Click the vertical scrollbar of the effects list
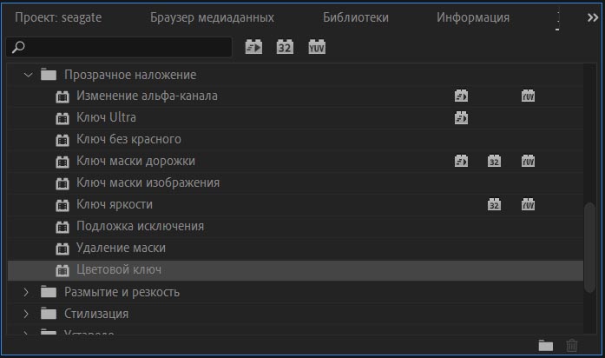The image size is (605, 358). (590, 243)
